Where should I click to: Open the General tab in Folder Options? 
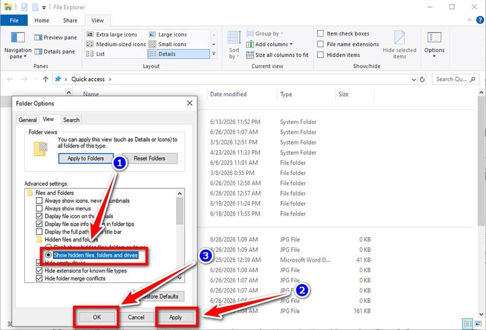(27, 120)
